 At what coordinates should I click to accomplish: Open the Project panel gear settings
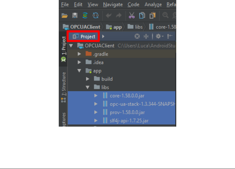click(x=160, y=36)
